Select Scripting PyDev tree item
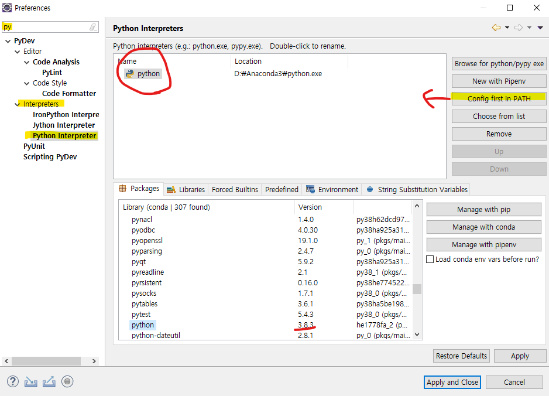 [x=50, y=156]
